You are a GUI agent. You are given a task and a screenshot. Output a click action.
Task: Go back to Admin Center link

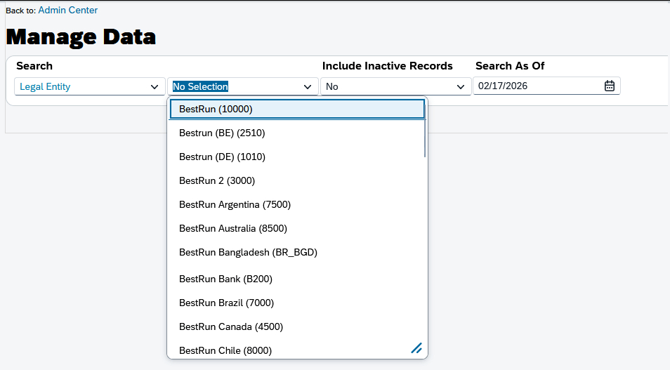[x=68, y=11]
